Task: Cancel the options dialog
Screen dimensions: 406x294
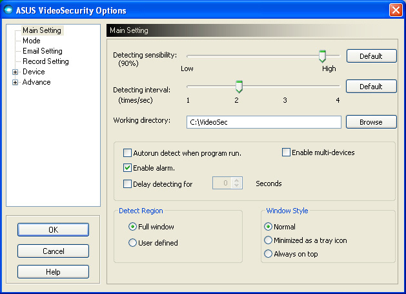Action: 54,251
